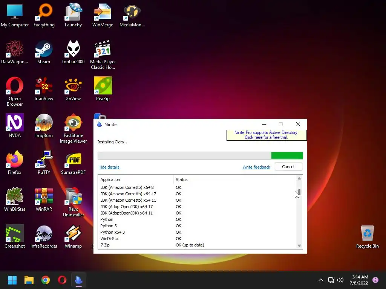Select the Recycle Bin icon
The width and height of the screenshot is (386, 289).
point(367,236)
